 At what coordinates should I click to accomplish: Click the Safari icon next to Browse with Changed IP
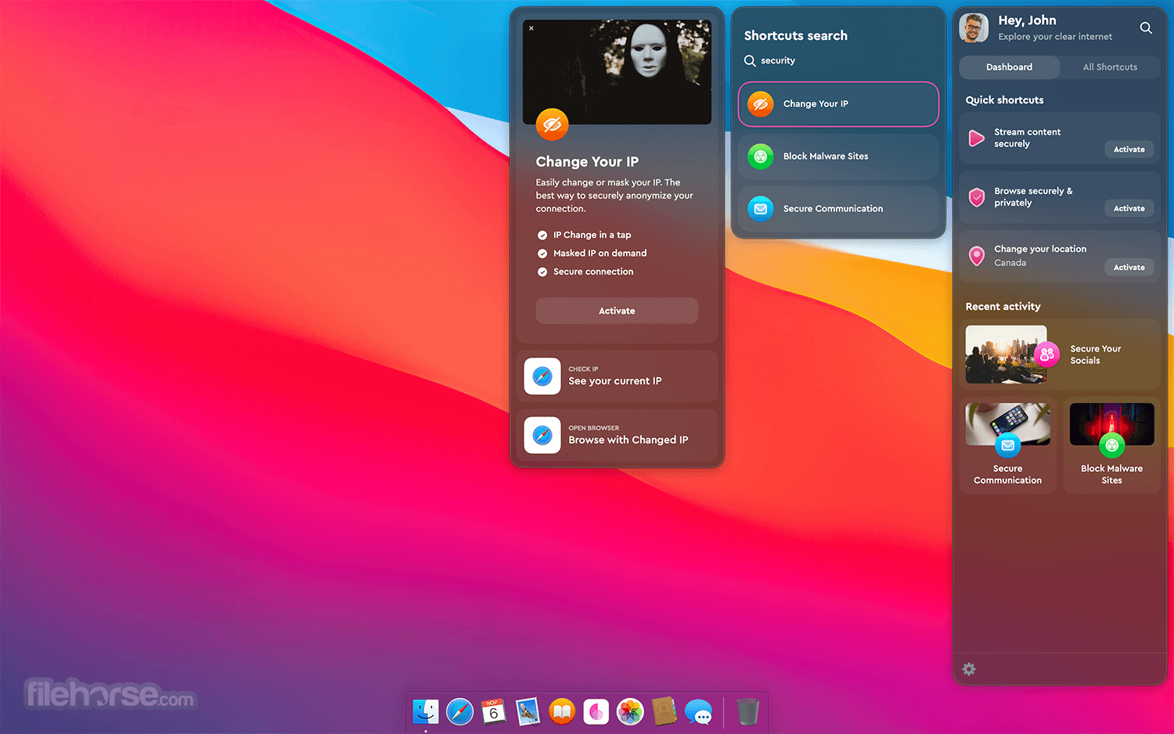[542, 435]
